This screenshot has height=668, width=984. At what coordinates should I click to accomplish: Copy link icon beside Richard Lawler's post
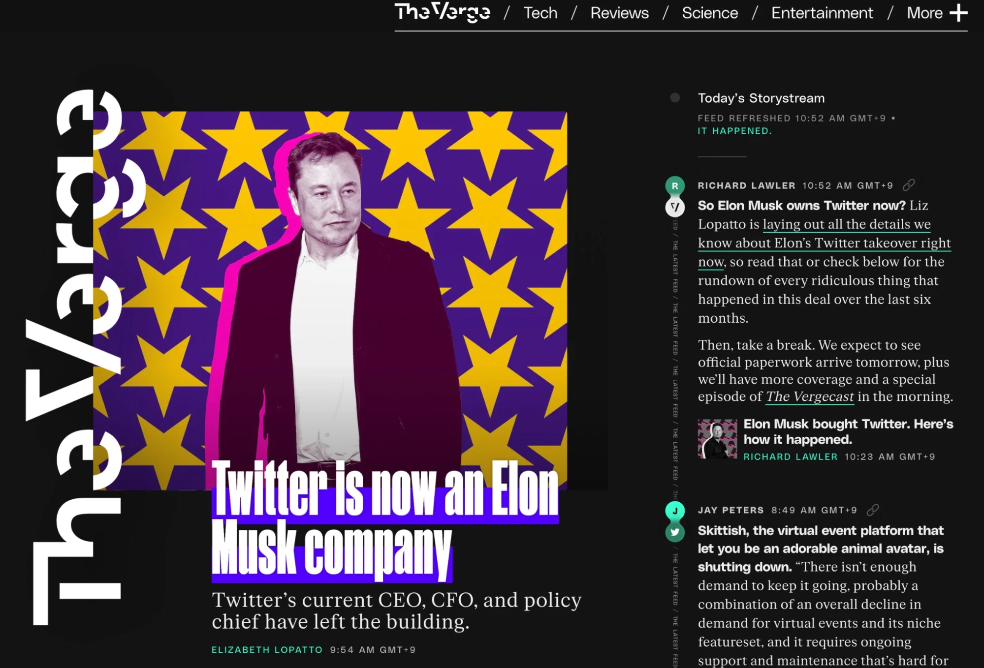click(909, 185)
